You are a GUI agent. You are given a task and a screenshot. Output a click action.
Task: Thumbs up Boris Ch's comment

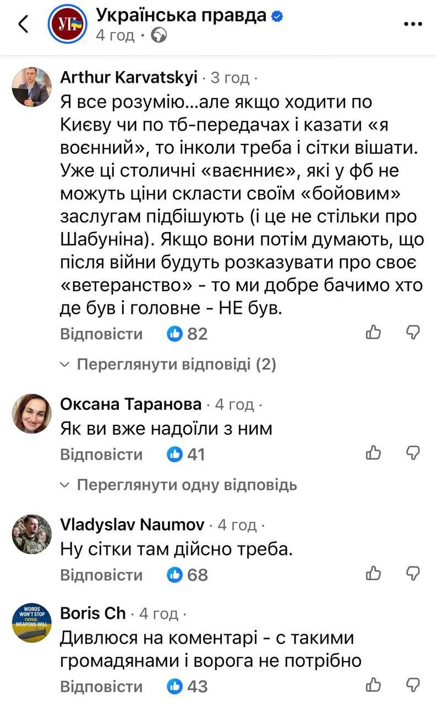tap(374, 686)
